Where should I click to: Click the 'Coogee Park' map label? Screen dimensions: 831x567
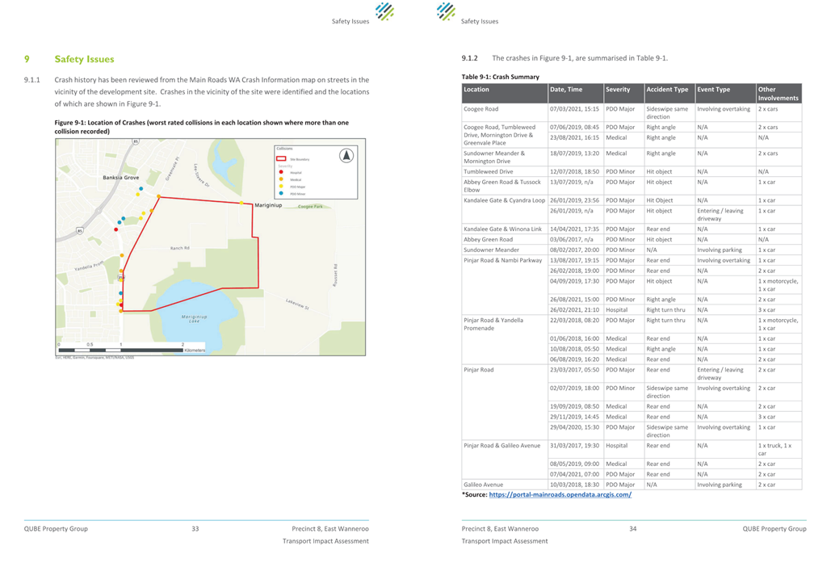[x=310, y=207]
